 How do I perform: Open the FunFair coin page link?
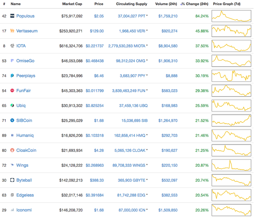point(24,90)
